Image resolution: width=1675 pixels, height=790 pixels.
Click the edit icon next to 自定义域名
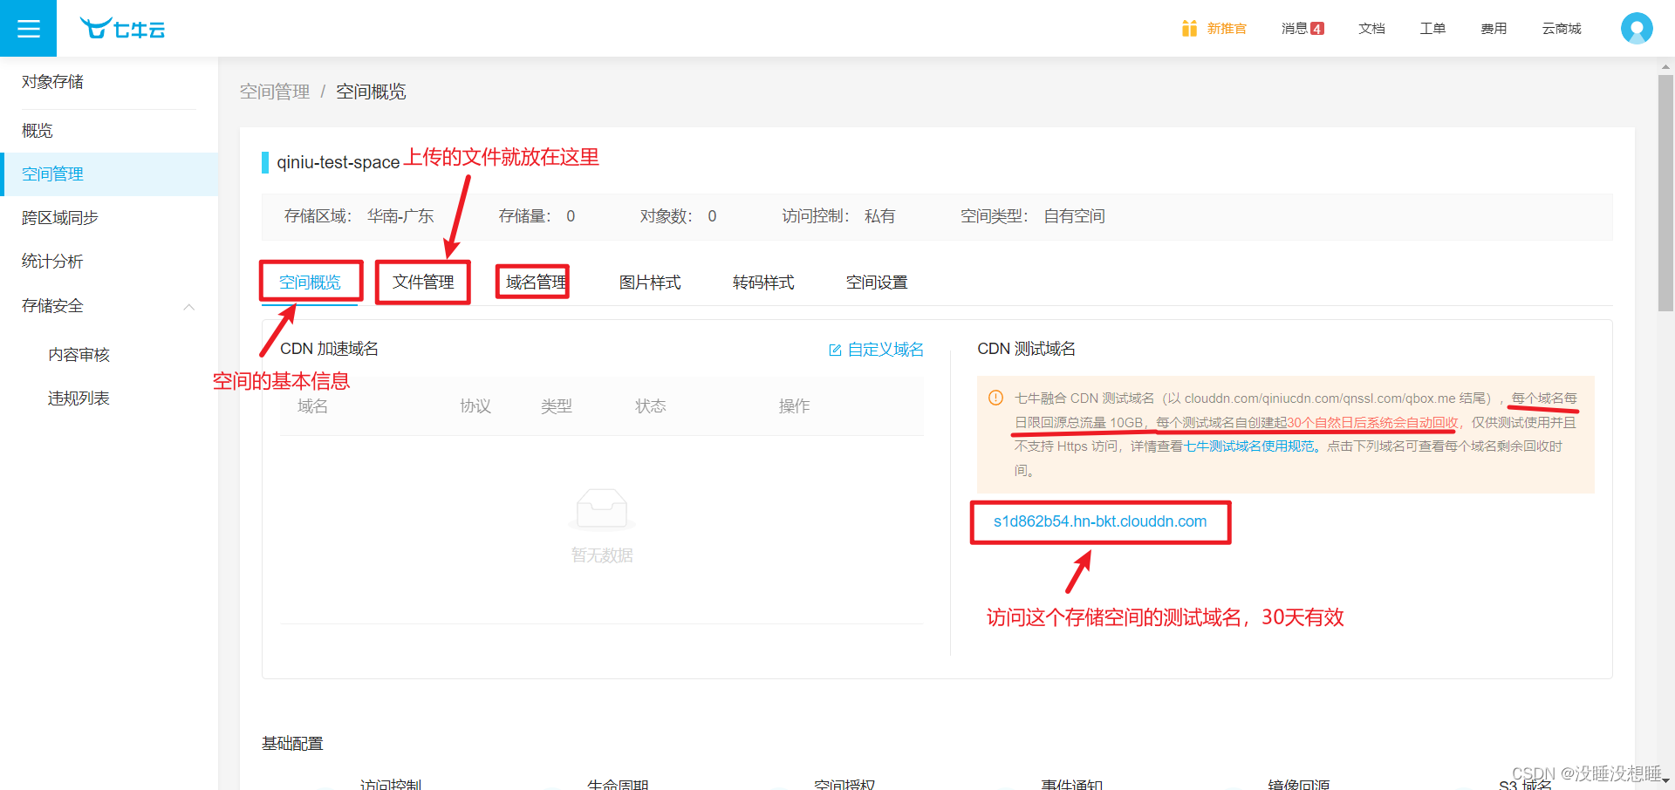click(835, 350)
